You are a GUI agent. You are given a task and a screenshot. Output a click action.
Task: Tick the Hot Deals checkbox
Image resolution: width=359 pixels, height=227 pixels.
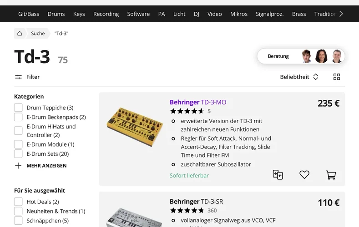coord(18,202)
